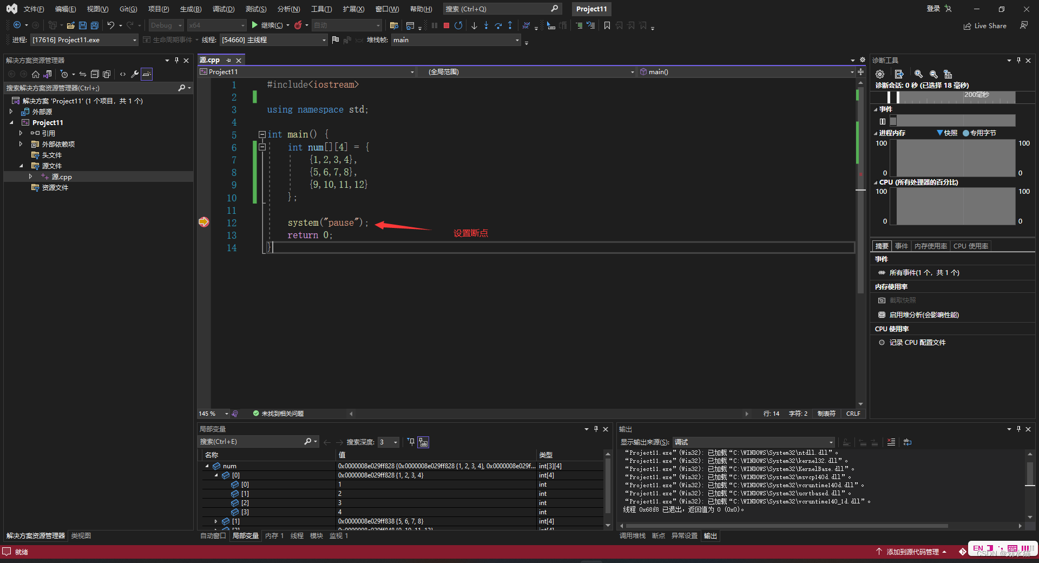Viewport: 1039px width, 563px height.
Task: Click the 所有事件 link in diagnostics summary
Action: 924,273
